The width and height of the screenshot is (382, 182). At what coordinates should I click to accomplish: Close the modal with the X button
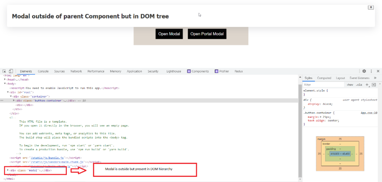click(370, 7)
